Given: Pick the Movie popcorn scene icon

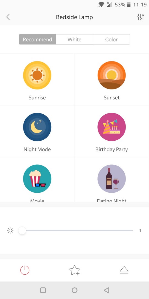Looking at the screenshot, I should point(37,179).
